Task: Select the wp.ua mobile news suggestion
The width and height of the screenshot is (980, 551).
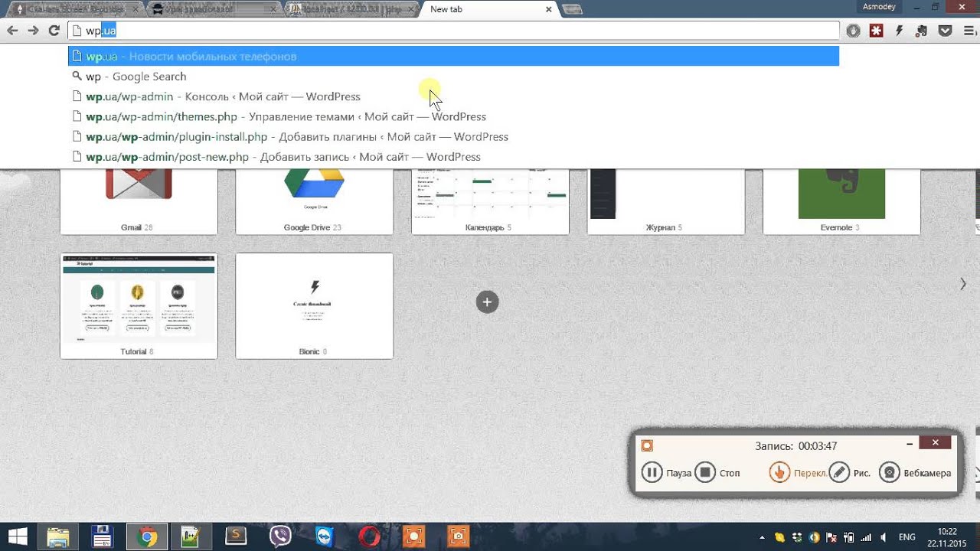Action: (454, 56)
